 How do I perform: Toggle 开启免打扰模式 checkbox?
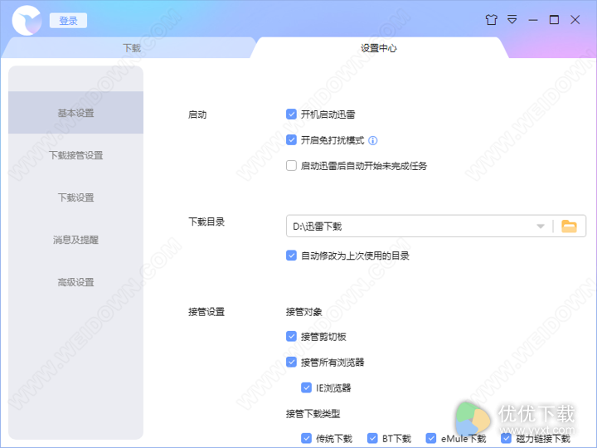(x=291, y=140)
